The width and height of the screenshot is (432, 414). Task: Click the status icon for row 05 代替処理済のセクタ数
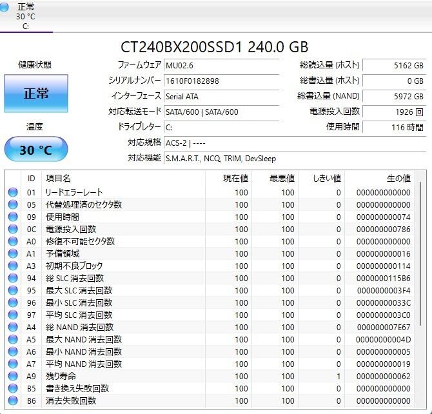coord(13,204)
